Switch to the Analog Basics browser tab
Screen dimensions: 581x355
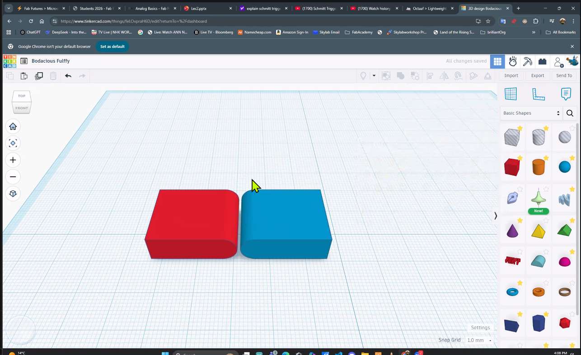coord(153,8)
